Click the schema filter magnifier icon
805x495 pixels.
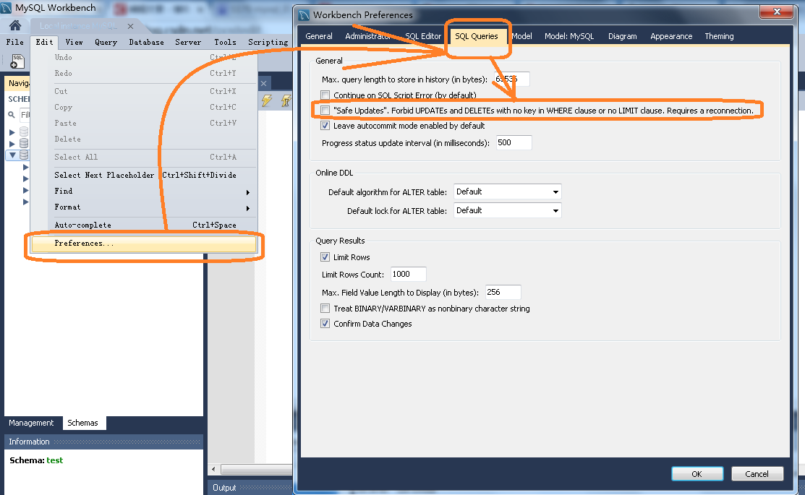[12, 115]
